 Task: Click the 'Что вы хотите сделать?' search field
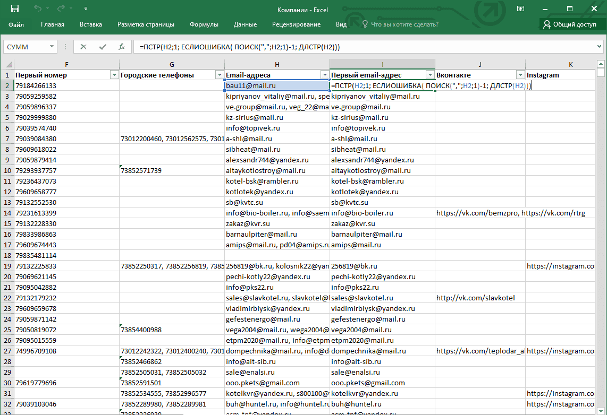click(x=404, y=24)
